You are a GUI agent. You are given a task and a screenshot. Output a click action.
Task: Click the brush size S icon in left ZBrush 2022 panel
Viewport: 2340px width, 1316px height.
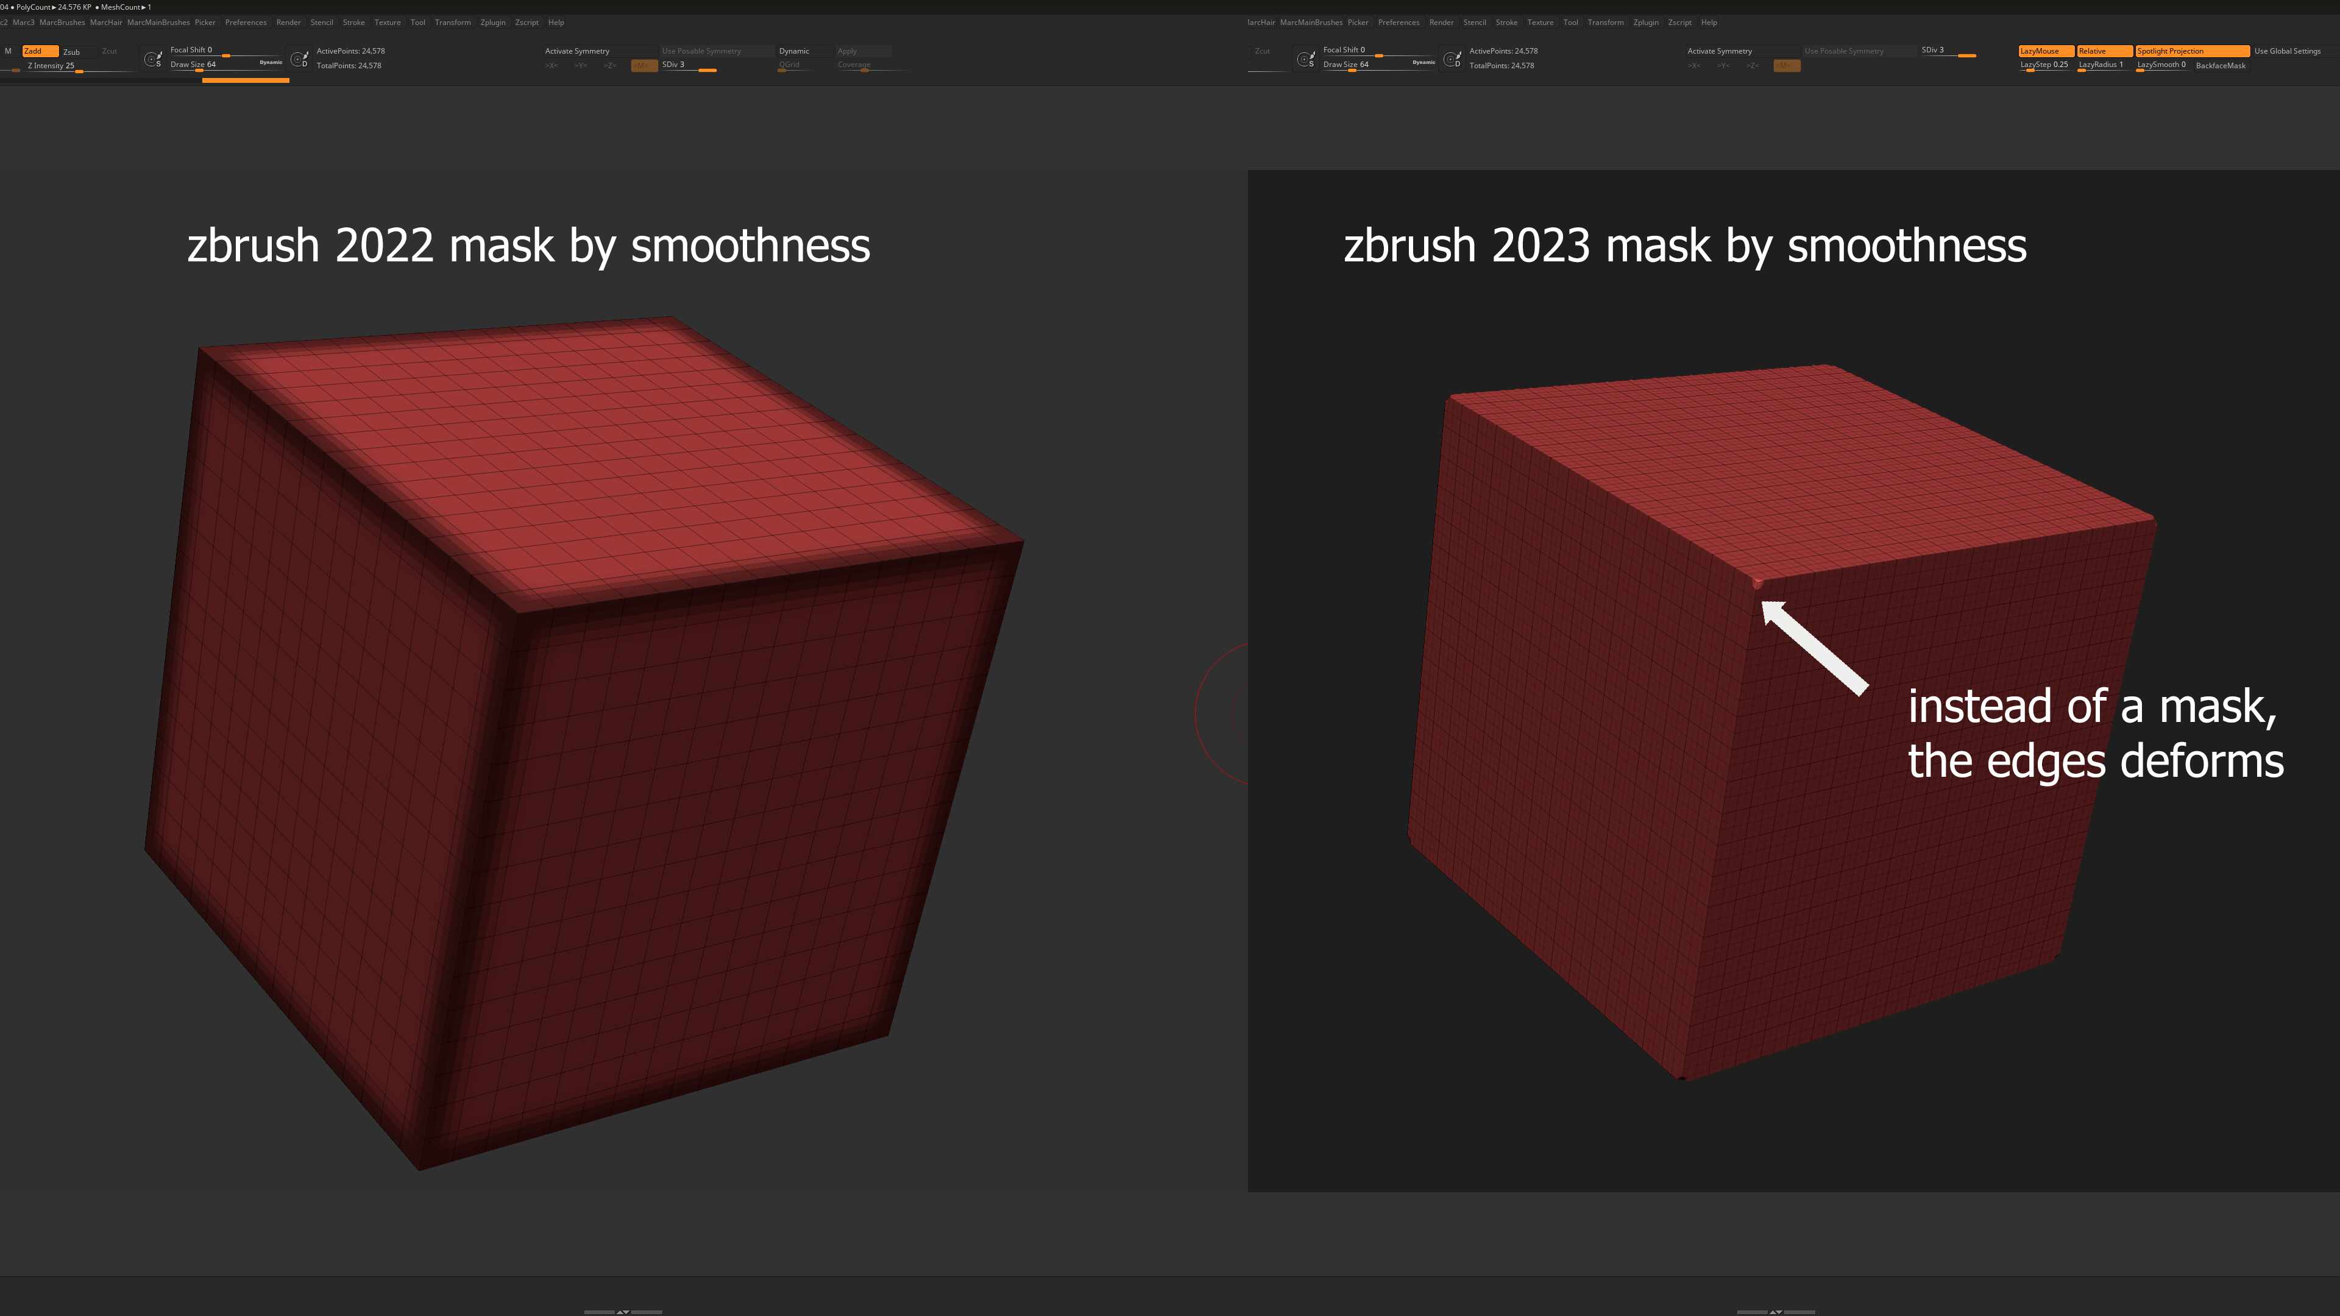[x=154, y=59]
